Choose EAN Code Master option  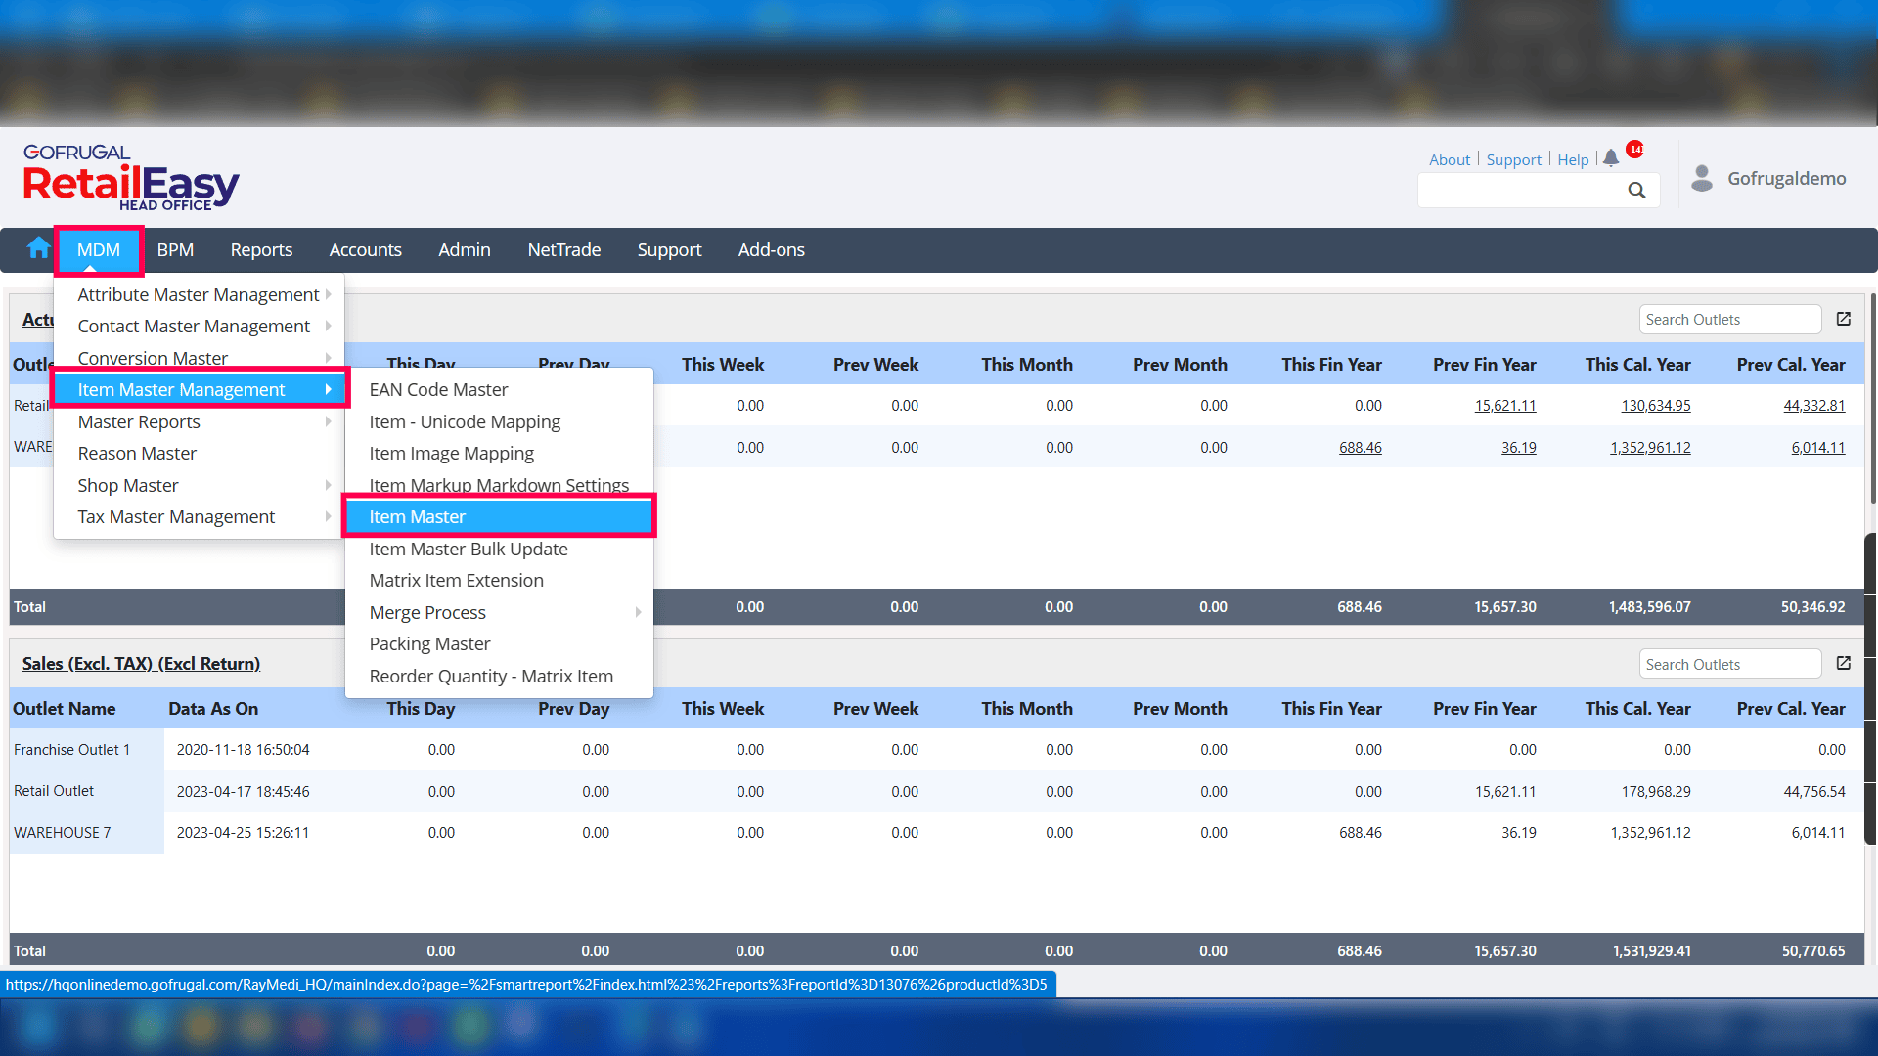pos(438,389)
